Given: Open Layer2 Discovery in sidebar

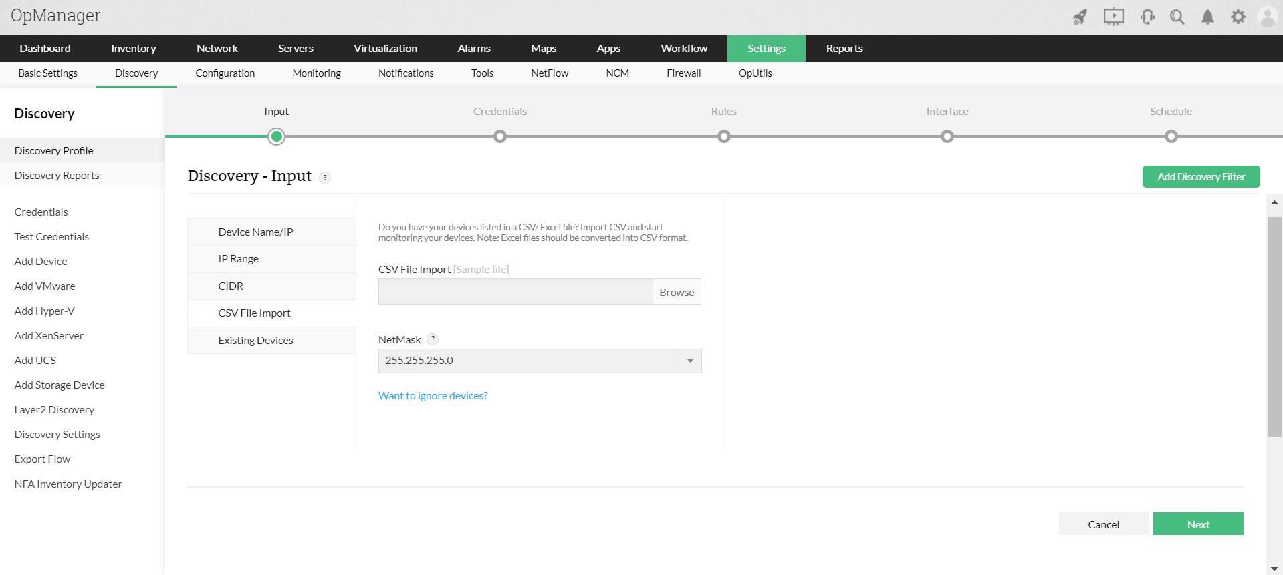Looking at the screenshot, I should click(x=54, y=409).
